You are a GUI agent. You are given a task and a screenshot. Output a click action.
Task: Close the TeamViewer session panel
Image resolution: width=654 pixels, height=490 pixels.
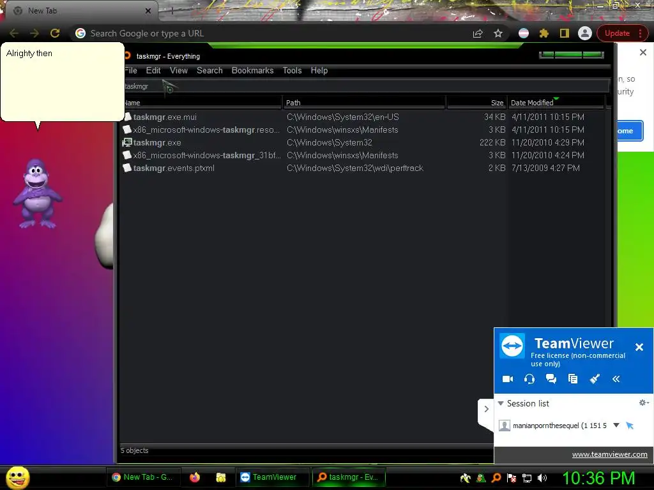[639, 346]
